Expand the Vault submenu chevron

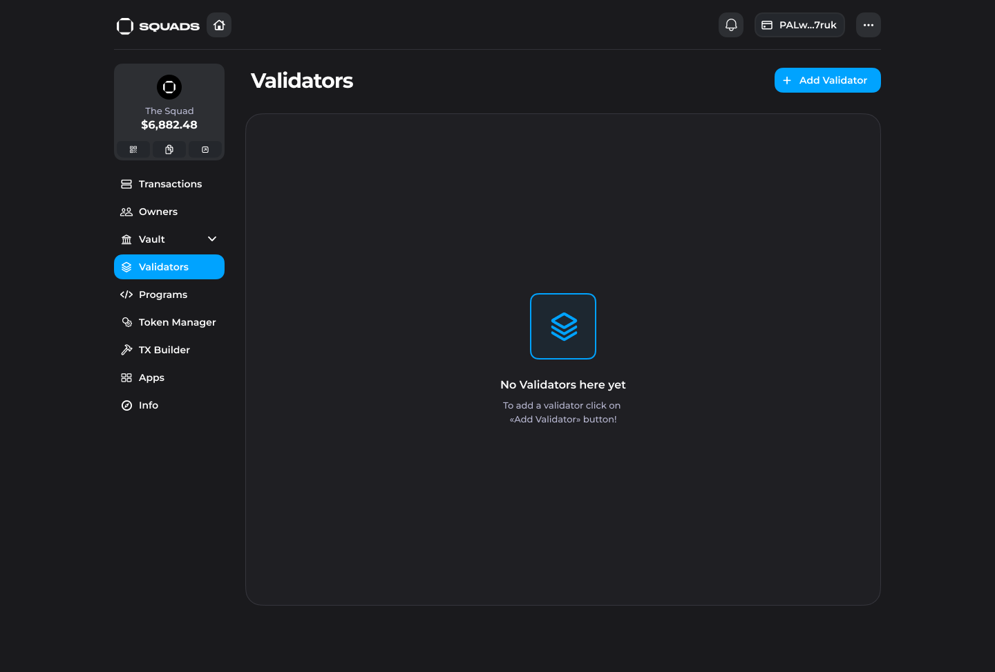[212, 239]
